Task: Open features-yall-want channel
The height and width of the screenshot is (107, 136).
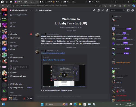Action: (21, 76)
